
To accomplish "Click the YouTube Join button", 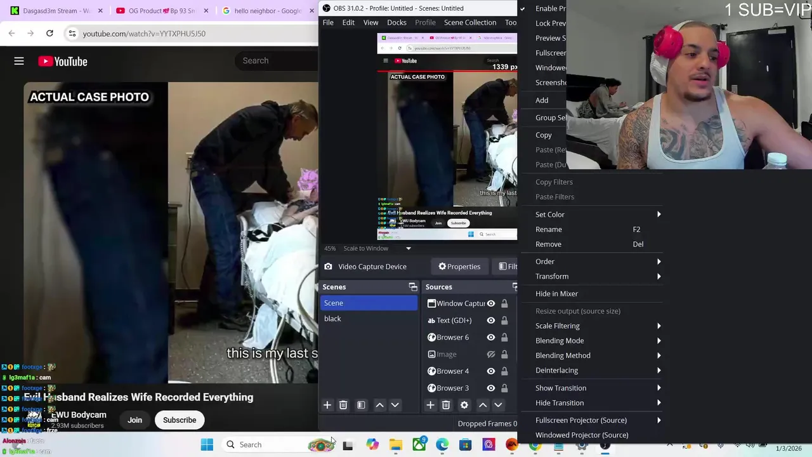I will coord(134,420).
